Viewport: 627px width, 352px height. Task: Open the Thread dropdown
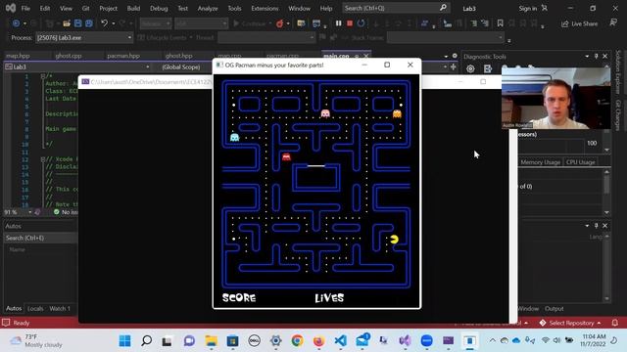click(x=266, y=37)
